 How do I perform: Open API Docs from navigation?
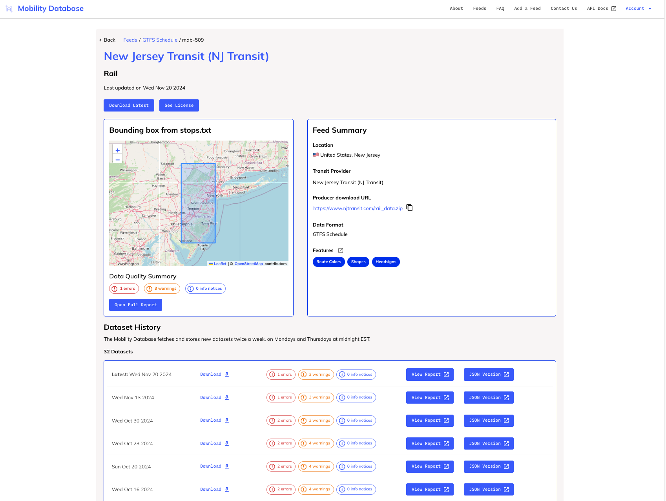[x=602, y=9]
